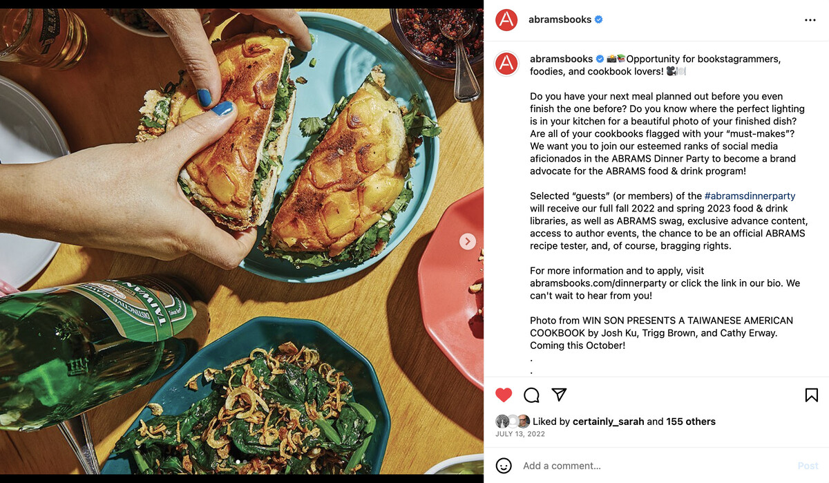Viewport: 829px width, 483px height.
Task: Open the abramsbooks username in the caption
Action: click(x=561, y=59)
